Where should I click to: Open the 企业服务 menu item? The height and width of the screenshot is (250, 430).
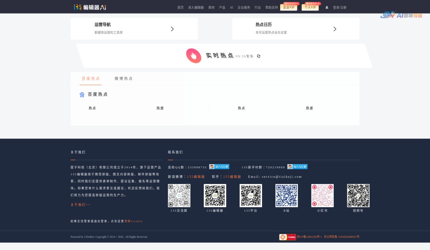point(244,7)
